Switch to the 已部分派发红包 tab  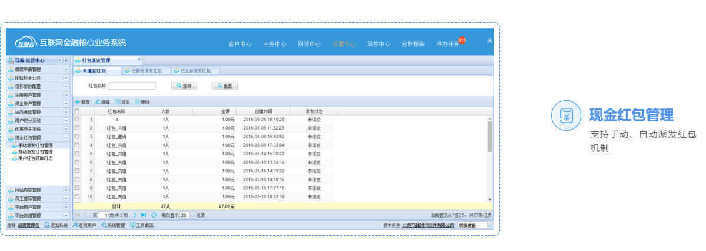[x=145, y=71]
